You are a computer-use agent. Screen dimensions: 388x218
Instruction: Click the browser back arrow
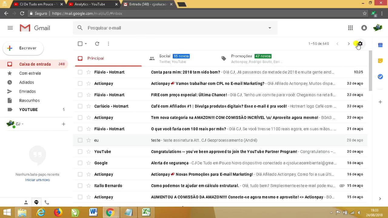click(x=6, y=13)
